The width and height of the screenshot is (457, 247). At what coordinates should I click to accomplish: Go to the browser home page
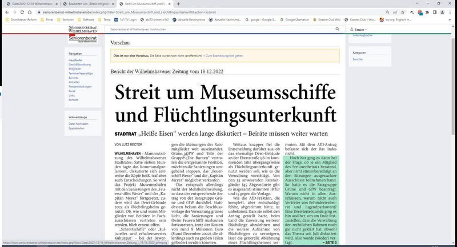point(30,12)
